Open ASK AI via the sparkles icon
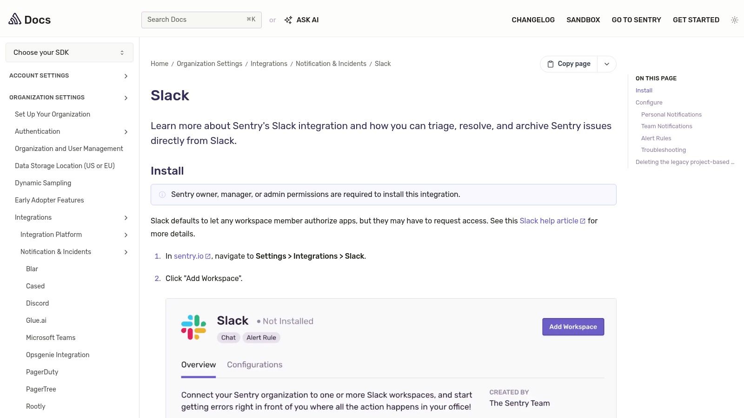Screen dimensions: 744x418 [x=288, y=20]
